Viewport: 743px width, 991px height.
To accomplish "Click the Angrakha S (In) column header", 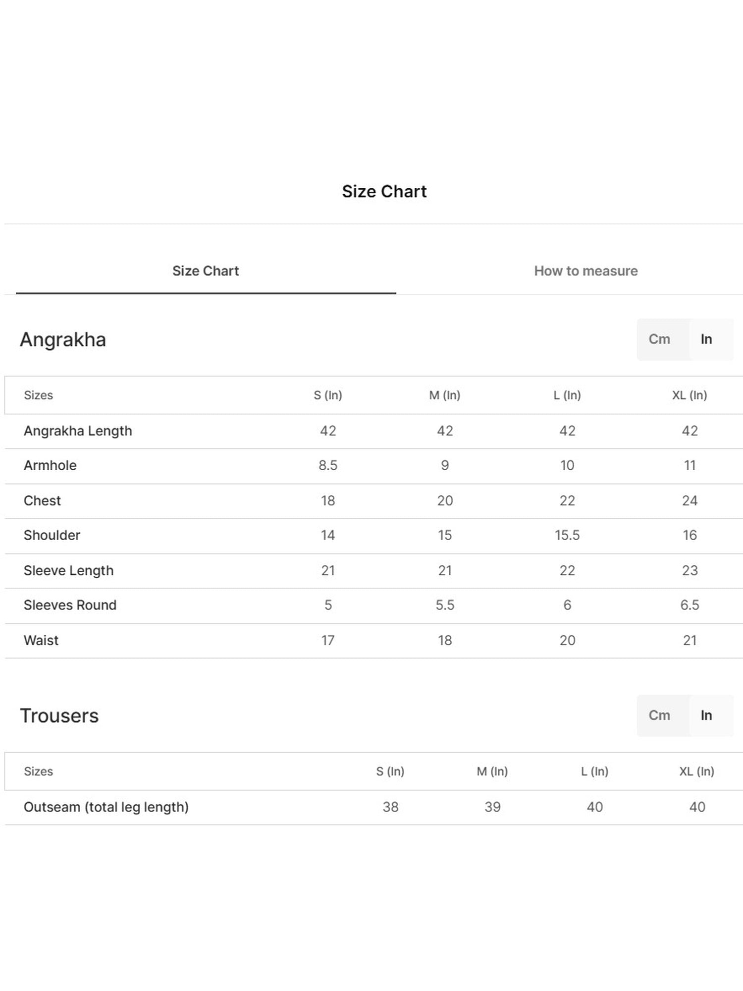I will point(328,395).
